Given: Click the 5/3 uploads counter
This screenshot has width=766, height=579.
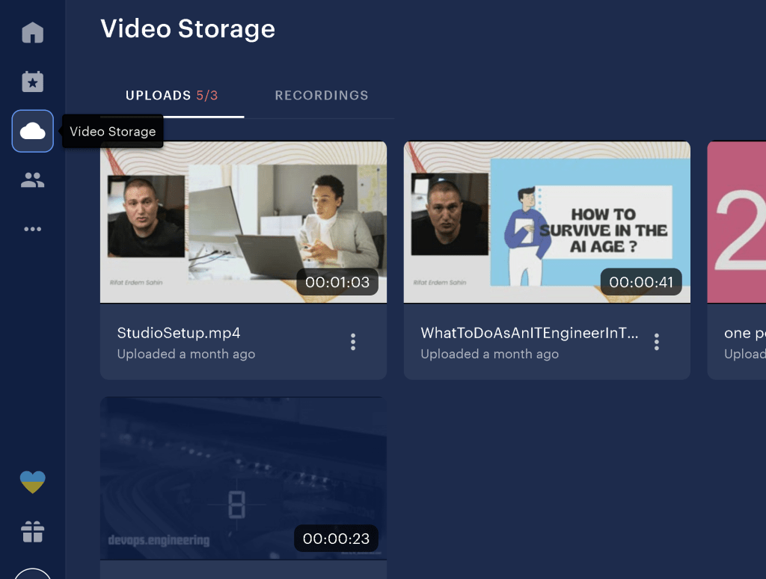Looking at the screenshot, I should [207, 95].
